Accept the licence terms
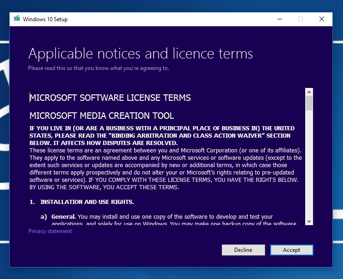The height and width of the screenshot is (279, 343). click(x=291, y=250)
